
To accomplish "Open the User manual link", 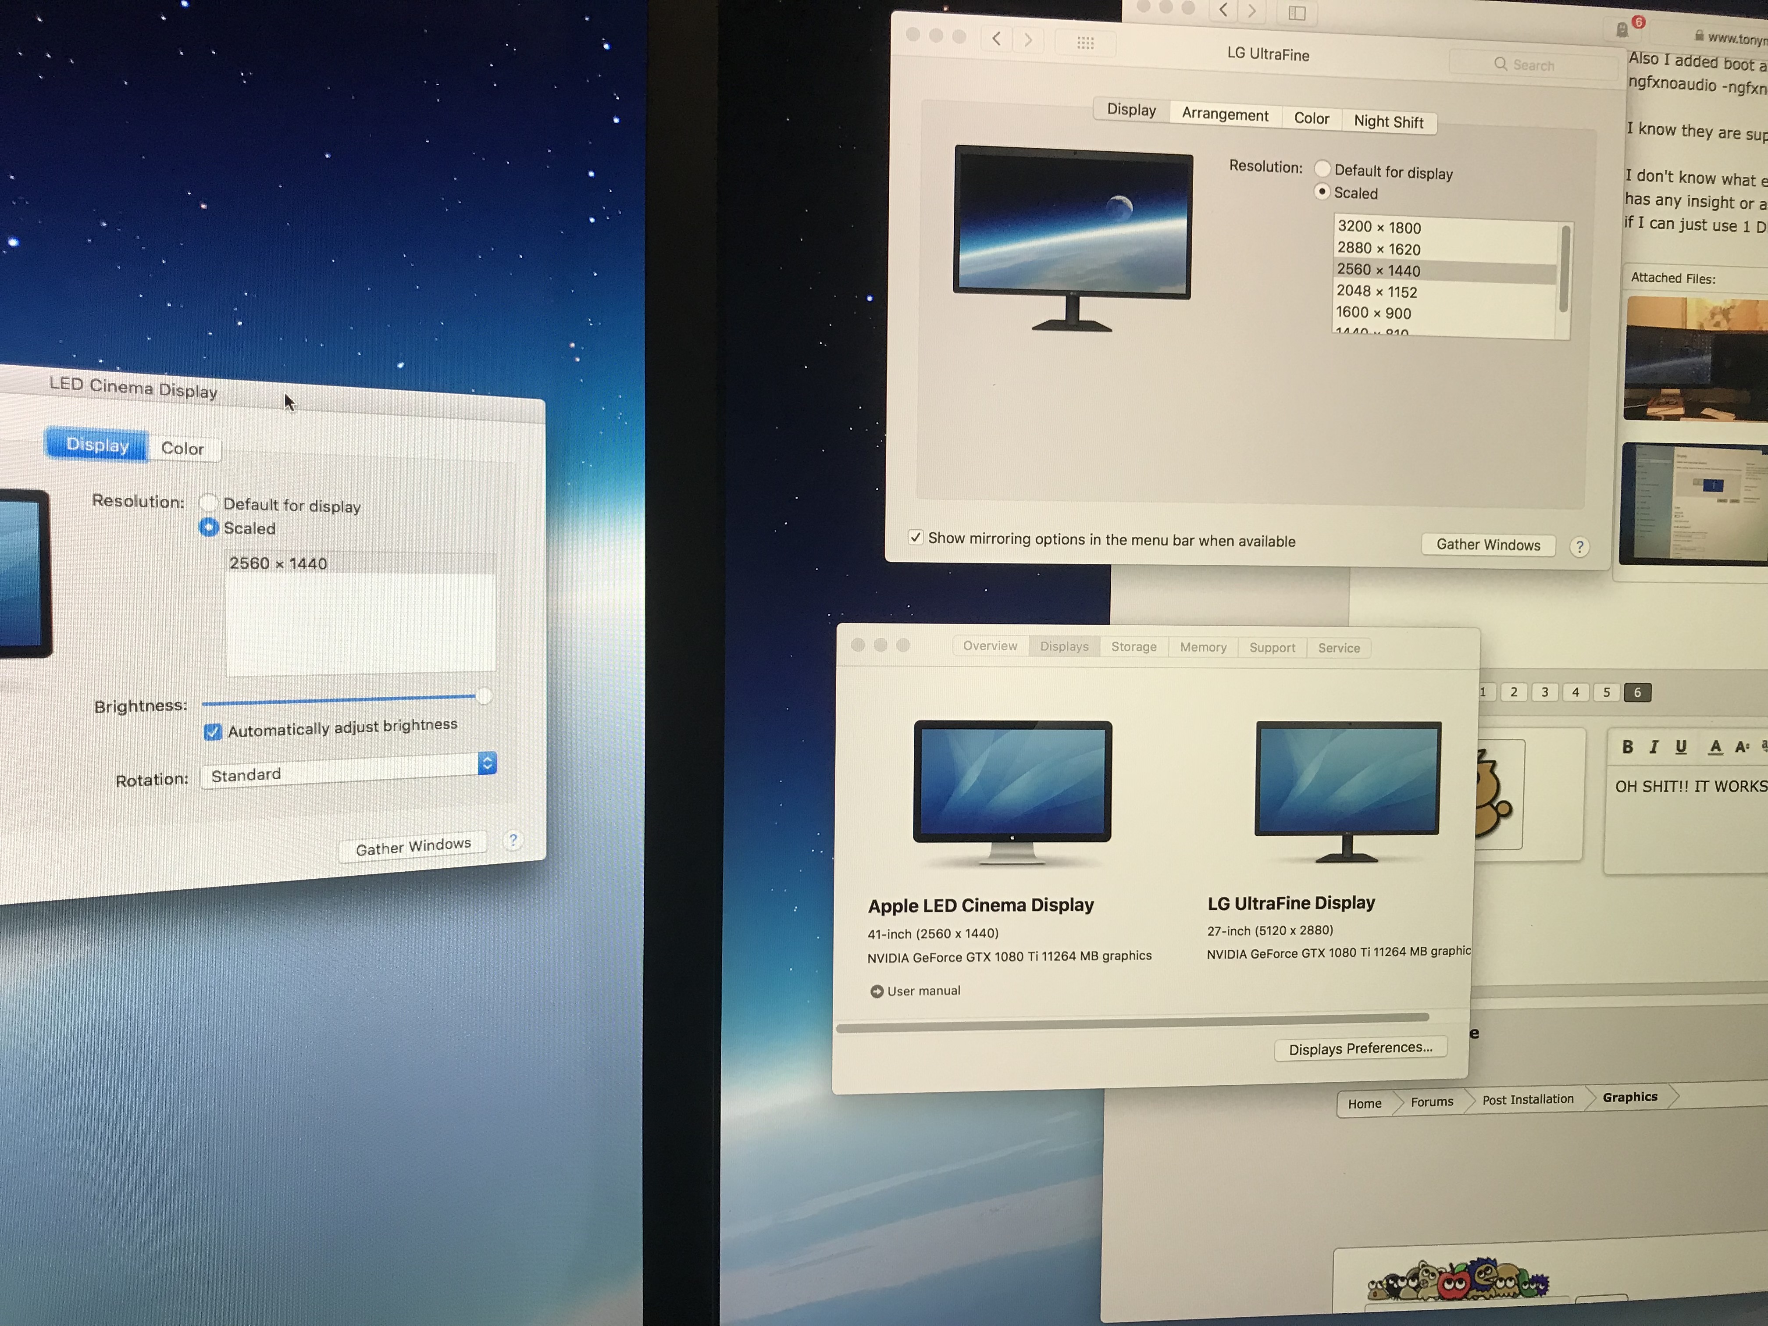I will tap(923, 991).
